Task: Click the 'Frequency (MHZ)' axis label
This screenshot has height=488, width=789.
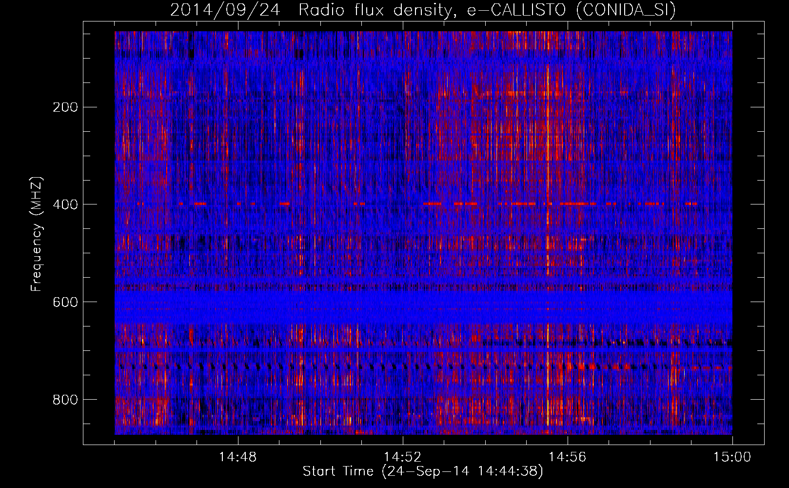Action: coord(37,233)
